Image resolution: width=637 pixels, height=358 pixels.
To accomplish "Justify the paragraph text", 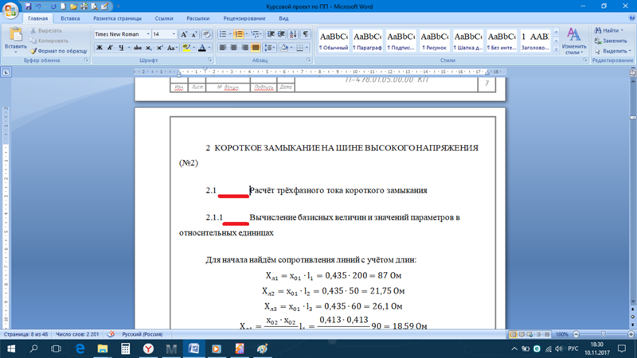I will (x=255, y=48).
